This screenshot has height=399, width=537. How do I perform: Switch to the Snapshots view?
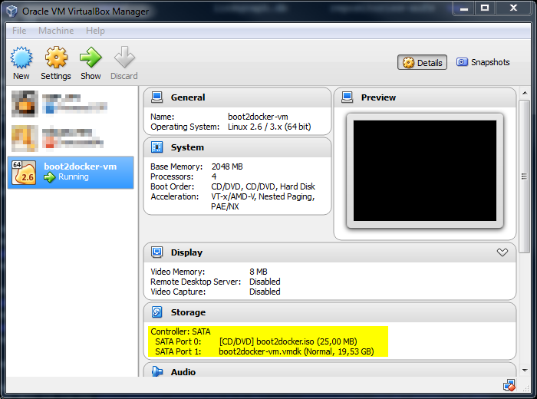483,62
